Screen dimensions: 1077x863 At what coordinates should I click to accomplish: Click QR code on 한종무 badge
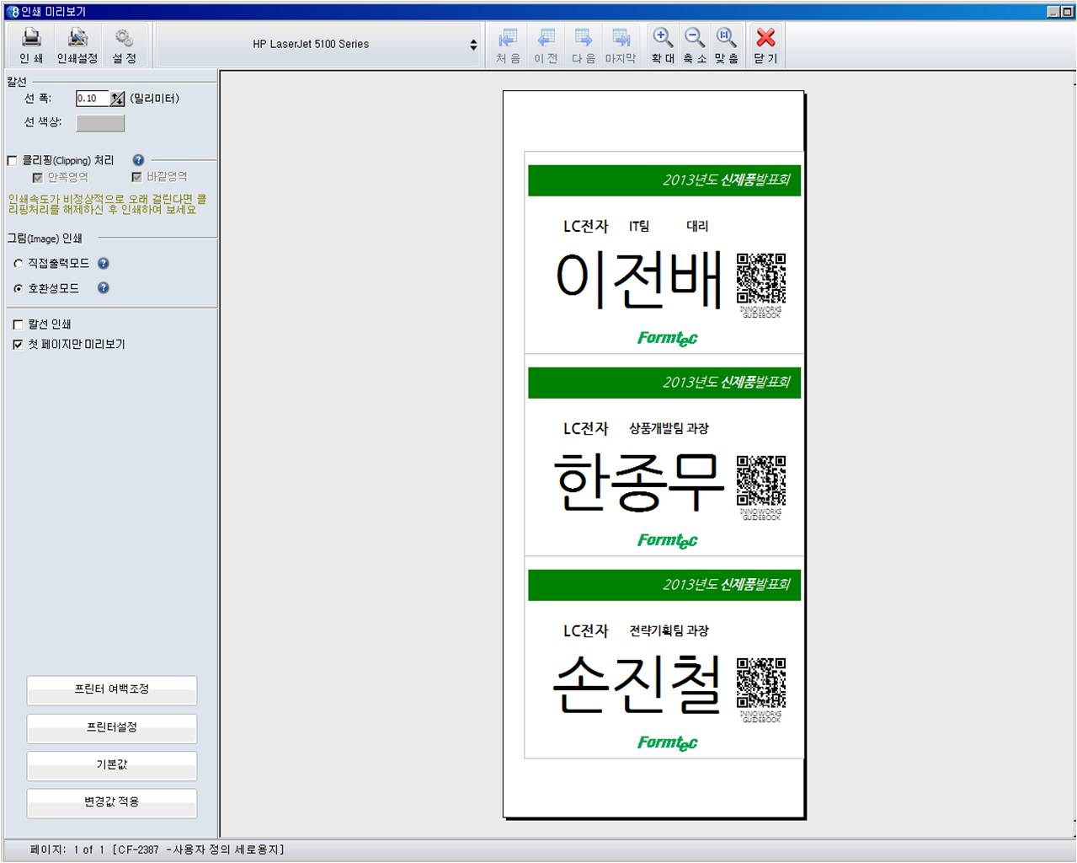coord(761,480)
